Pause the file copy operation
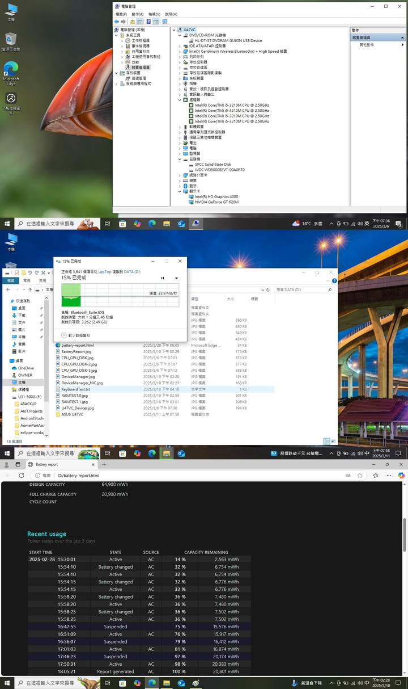 pos(163,278)
